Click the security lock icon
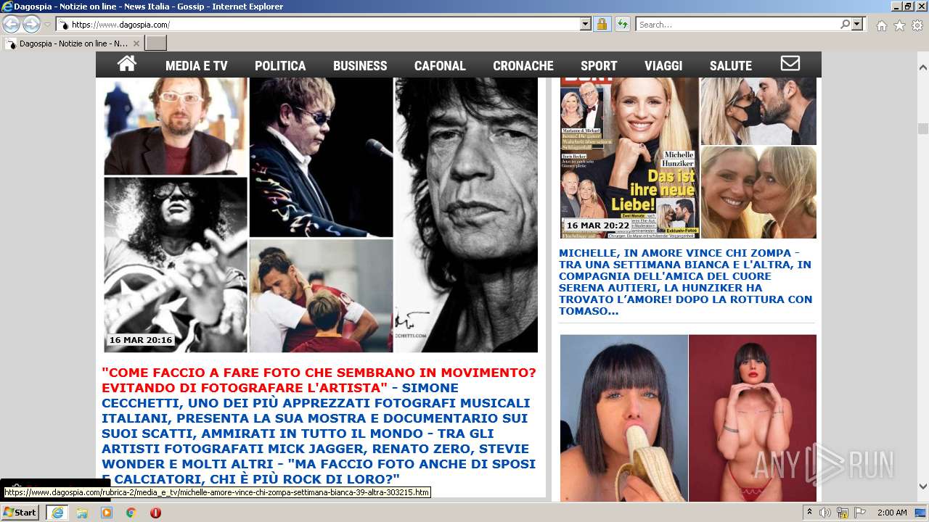Screen dimensions: 929x522 (602, 24)
